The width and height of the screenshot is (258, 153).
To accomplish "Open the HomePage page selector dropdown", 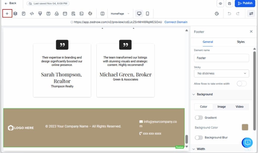I will (120, 14).
